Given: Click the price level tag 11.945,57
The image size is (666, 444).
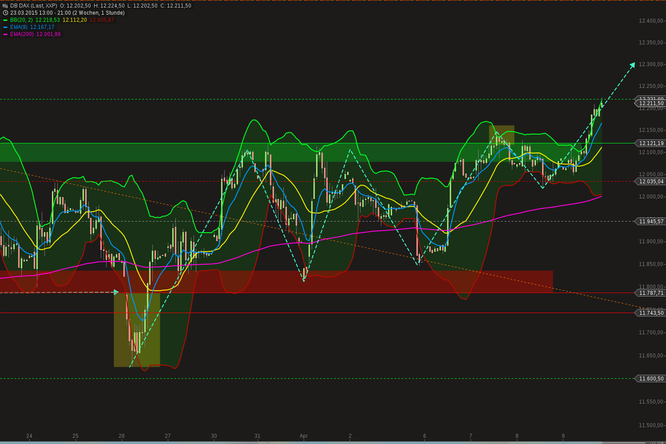Looking at the screenshot, I should click(x=651, y=222).
